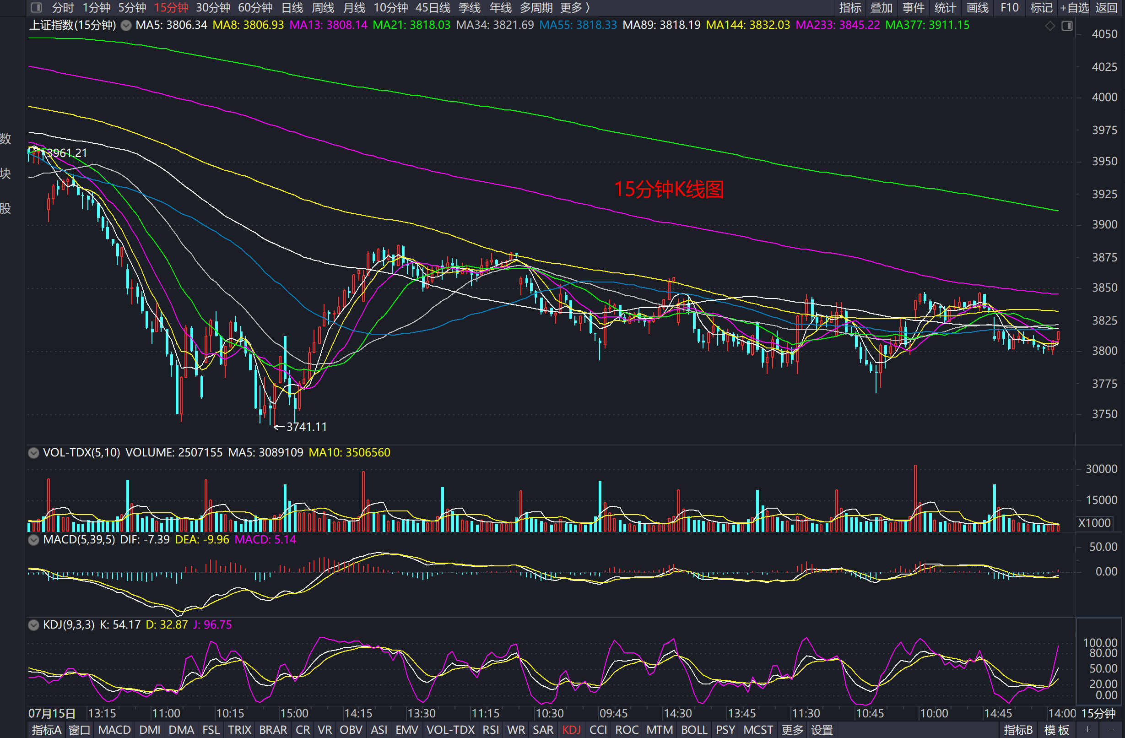Add to watchlist with +自选

1074,8
